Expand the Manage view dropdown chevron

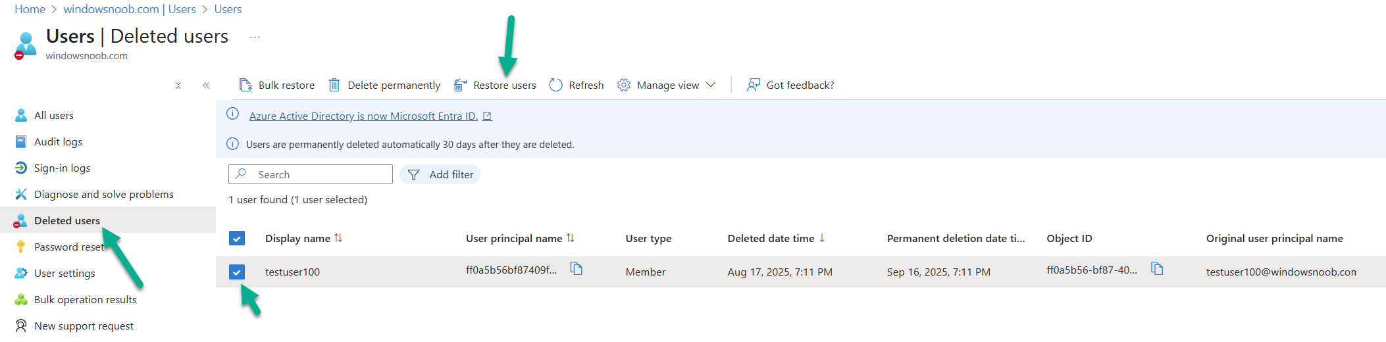point(711,85)
